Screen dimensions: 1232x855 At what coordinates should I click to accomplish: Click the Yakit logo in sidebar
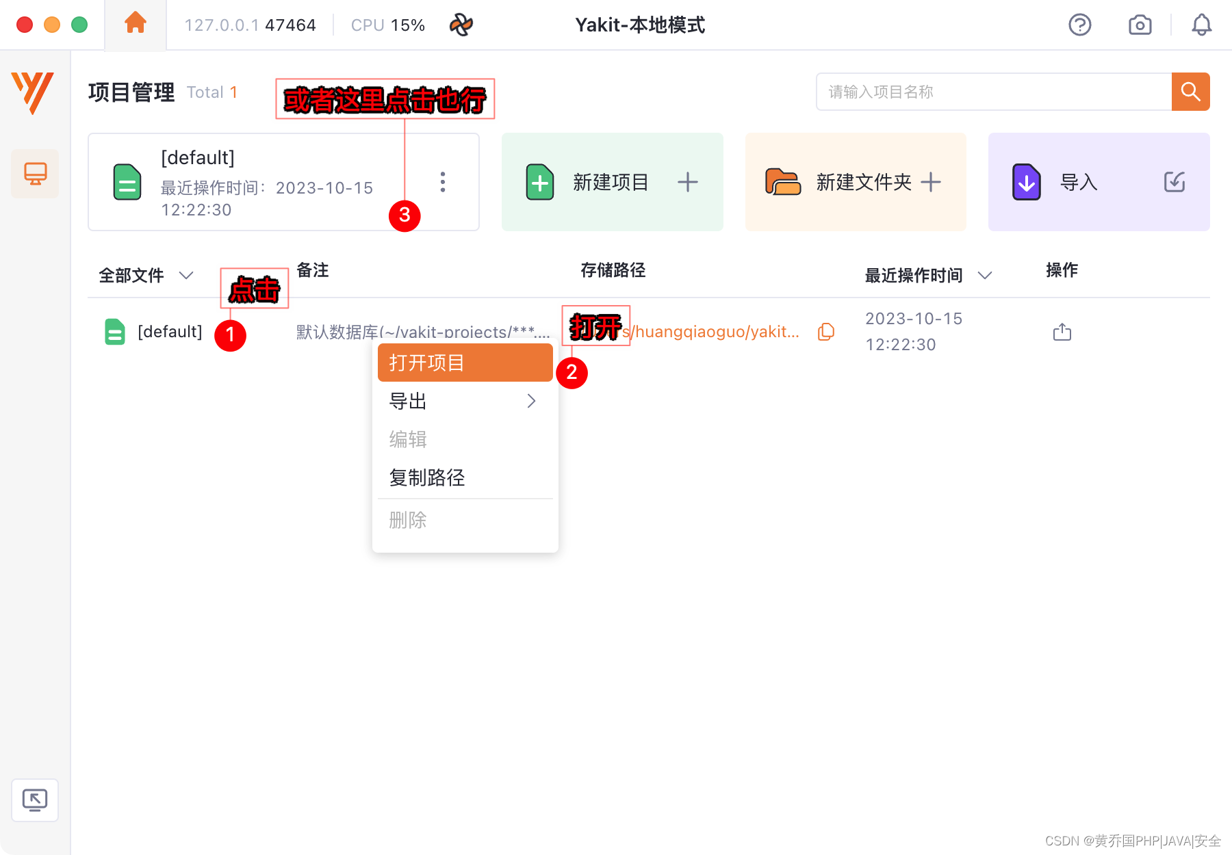pos(33,92)
